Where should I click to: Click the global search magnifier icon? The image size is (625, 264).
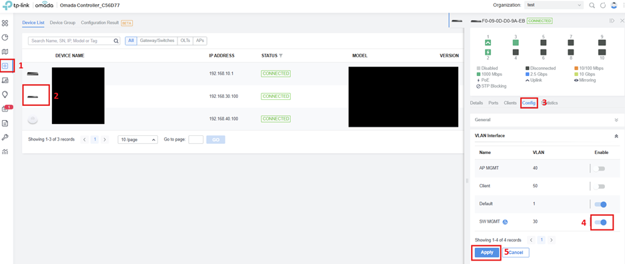click(592, 5)
